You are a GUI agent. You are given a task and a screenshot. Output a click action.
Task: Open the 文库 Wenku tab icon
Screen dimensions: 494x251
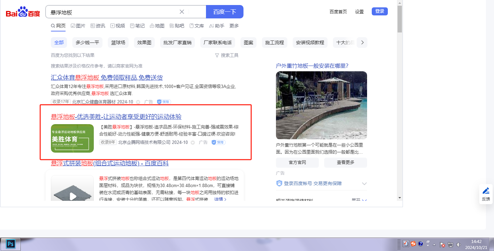click(192, 26)
